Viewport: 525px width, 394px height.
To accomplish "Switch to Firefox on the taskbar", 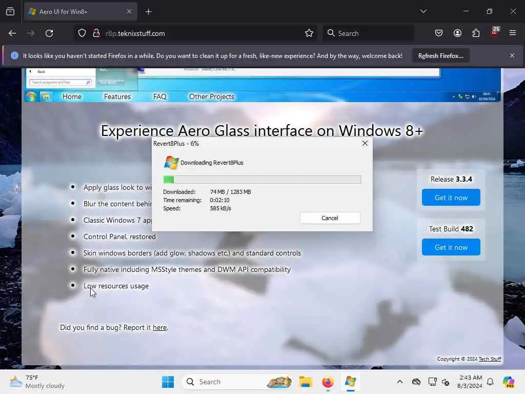I will point(328,382).
